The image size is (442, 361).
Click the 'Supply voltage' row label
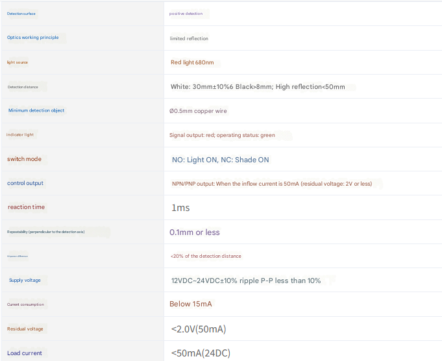[x=25, y=280]
